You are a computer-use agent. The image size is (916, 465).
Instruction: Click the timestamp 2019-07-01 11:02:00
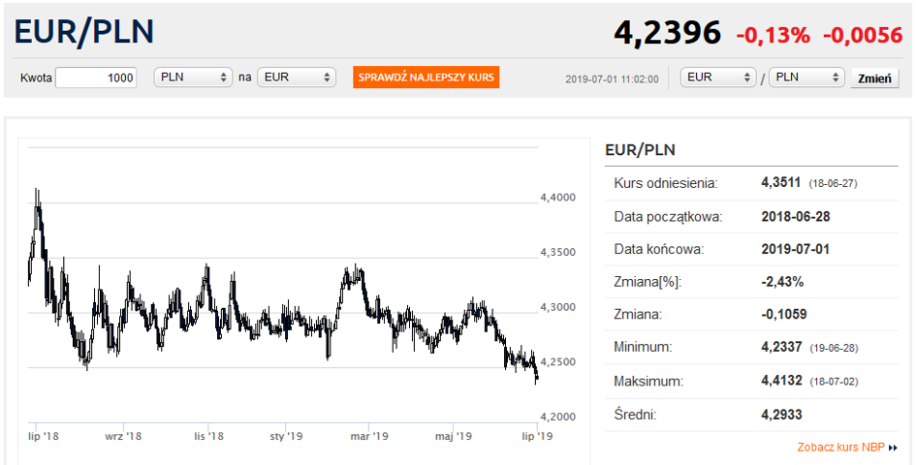click(613, 78)
